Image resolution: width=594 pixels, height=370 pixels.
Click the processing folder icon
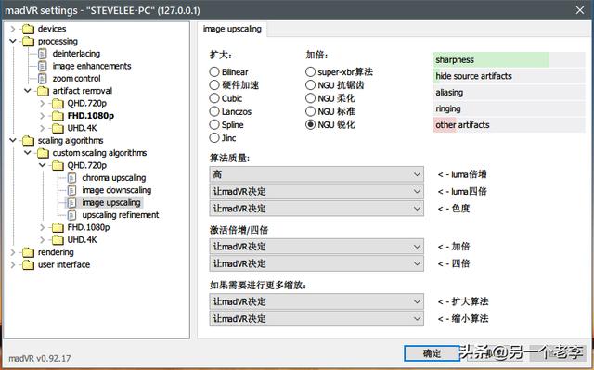[28, 41]
